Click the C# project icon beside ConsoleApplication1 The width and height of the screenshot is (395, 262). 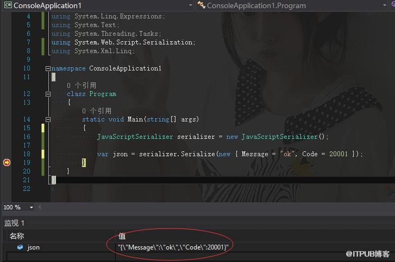8,5
